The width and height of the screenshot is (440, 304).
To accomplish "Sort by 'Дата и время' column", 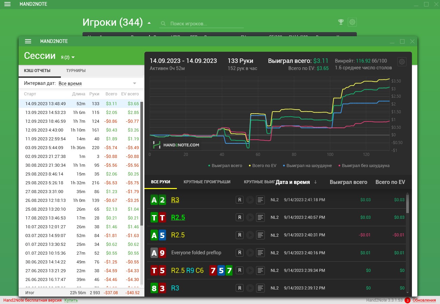I will [x=296, y=182].
